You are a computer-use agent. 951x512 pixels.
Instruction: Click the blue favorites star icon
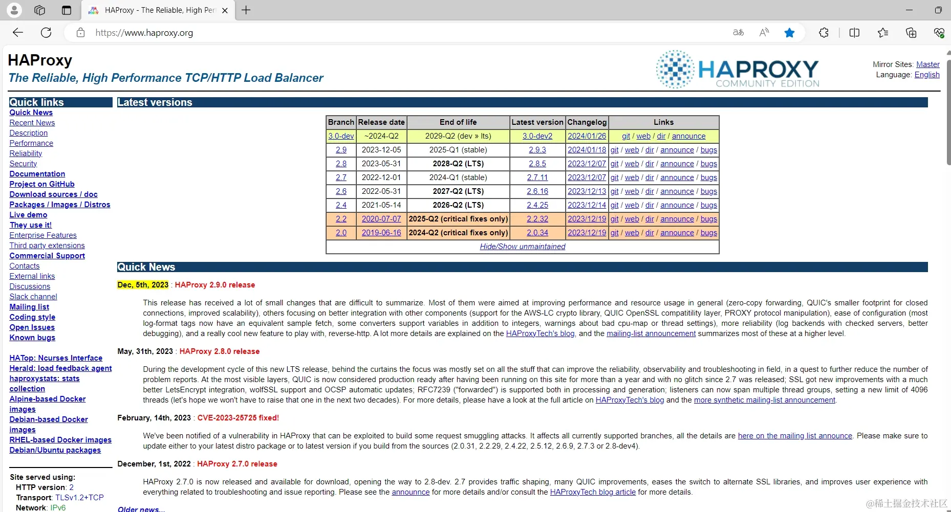coord(790,33)
